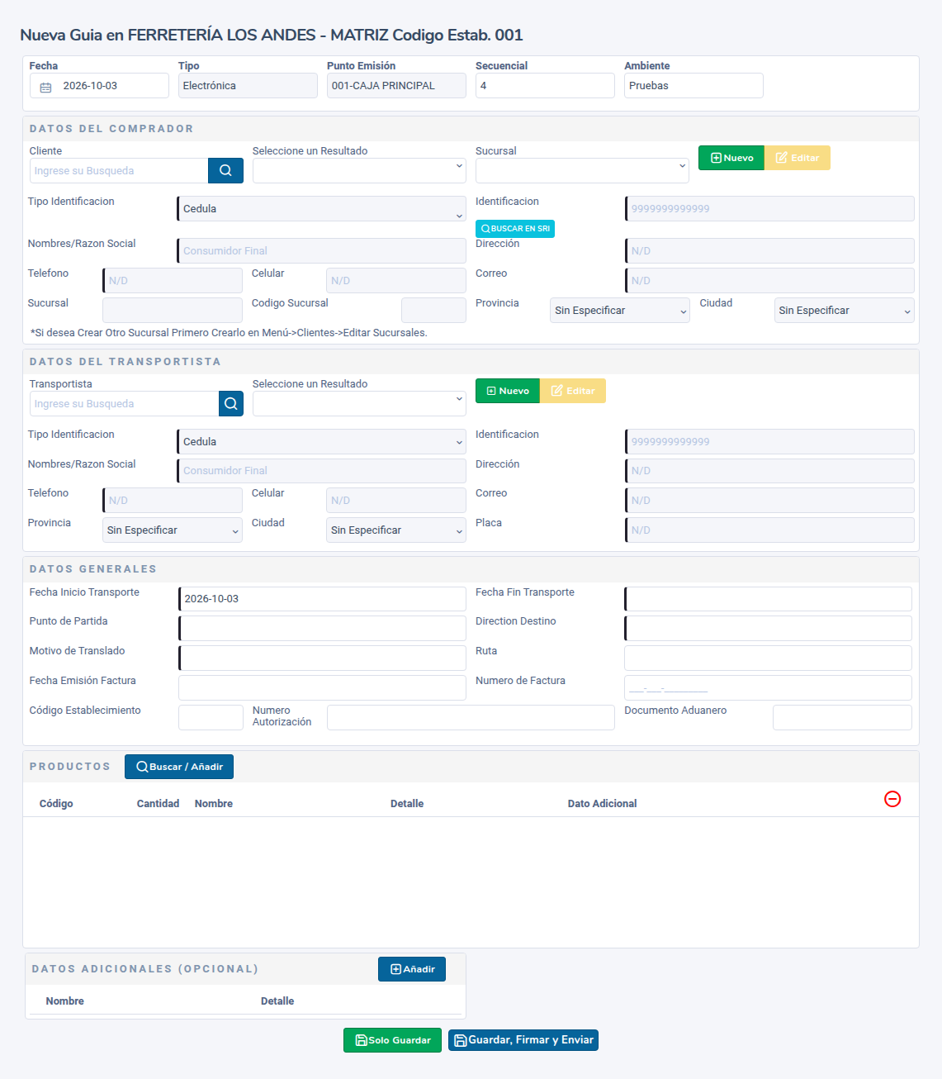Screen dimensions: 942x1079
Task: Open the comprador Provincia dropdown
Action: click(620, 311)
